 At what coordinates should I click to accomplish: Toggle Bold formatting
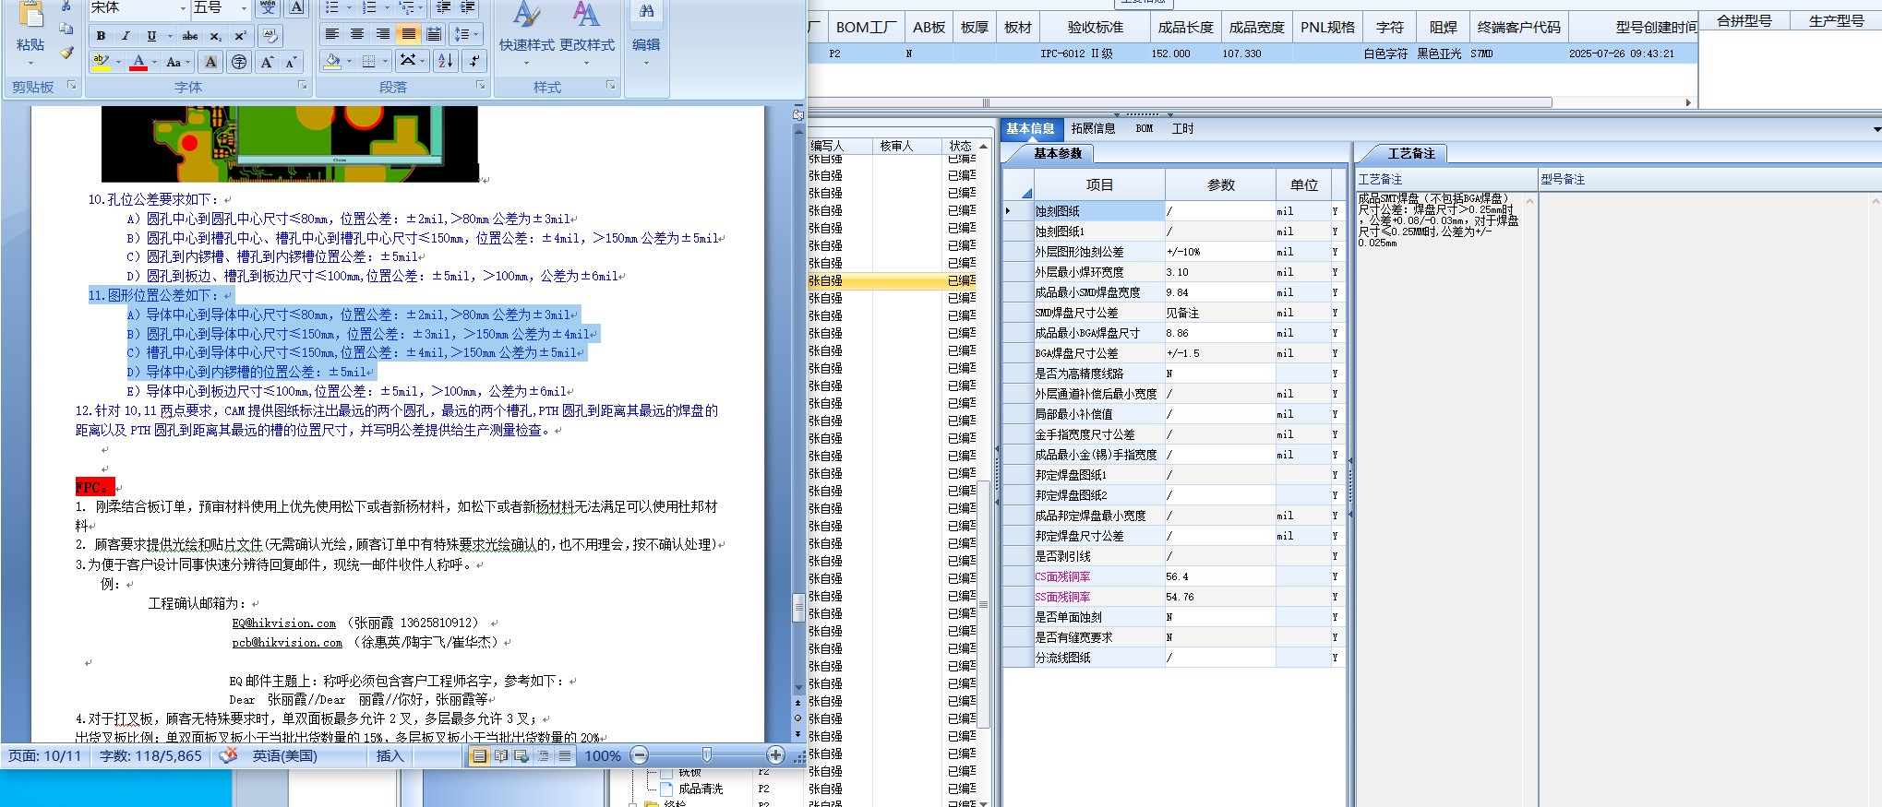(x=101, y=36)
